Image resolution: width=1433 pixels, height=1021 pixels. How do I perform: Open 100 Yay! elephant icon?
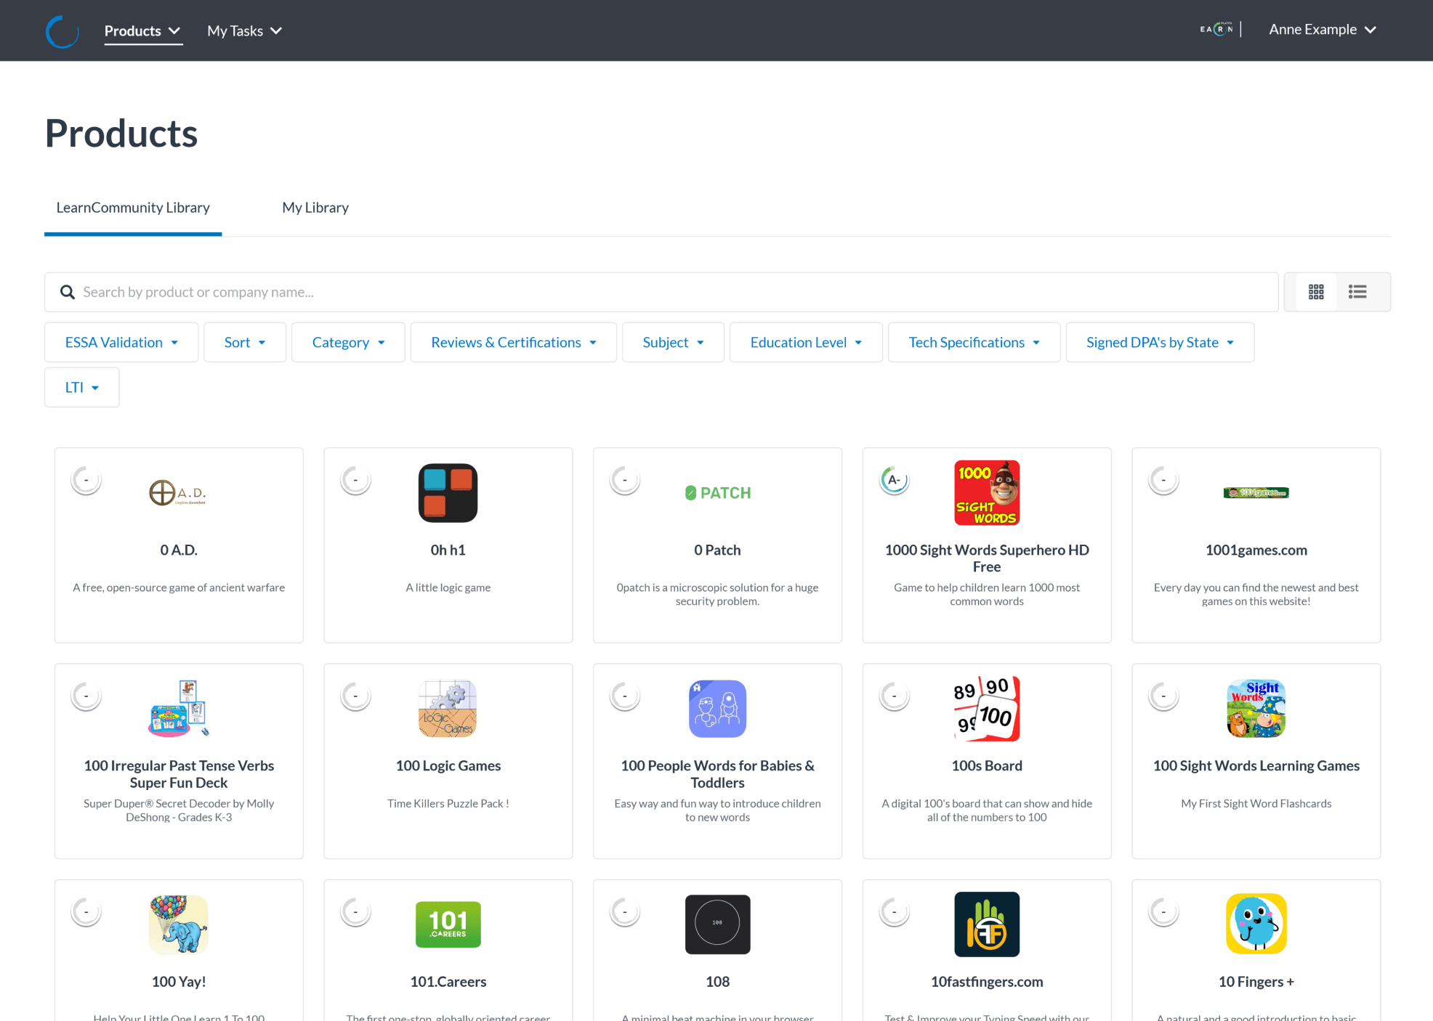coord(179,924)
